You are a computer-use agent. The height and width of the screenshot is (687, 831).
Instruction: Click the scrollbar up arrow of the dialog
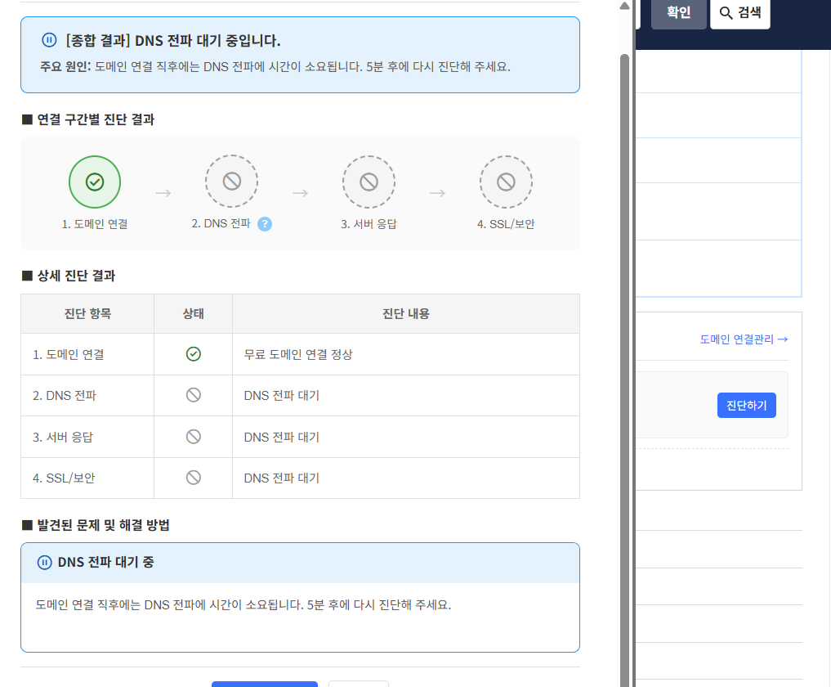(x=625, y=6)
